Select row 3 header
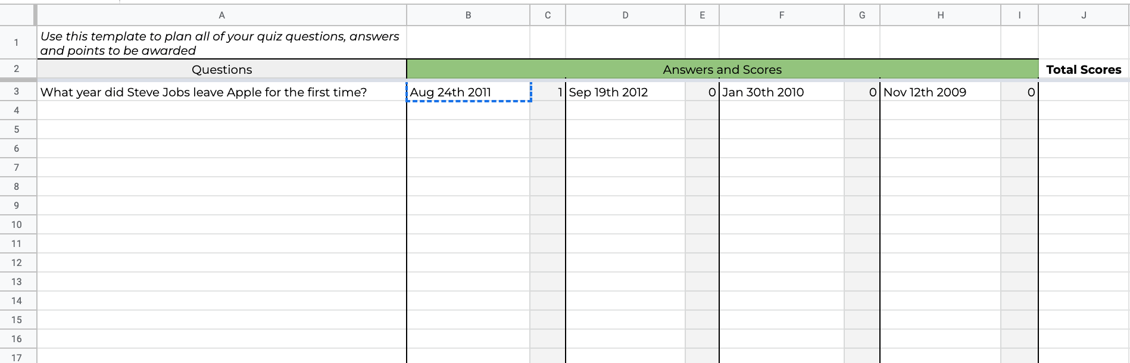This screenshot has width=1130, height=363. click(x=18, y=92)
